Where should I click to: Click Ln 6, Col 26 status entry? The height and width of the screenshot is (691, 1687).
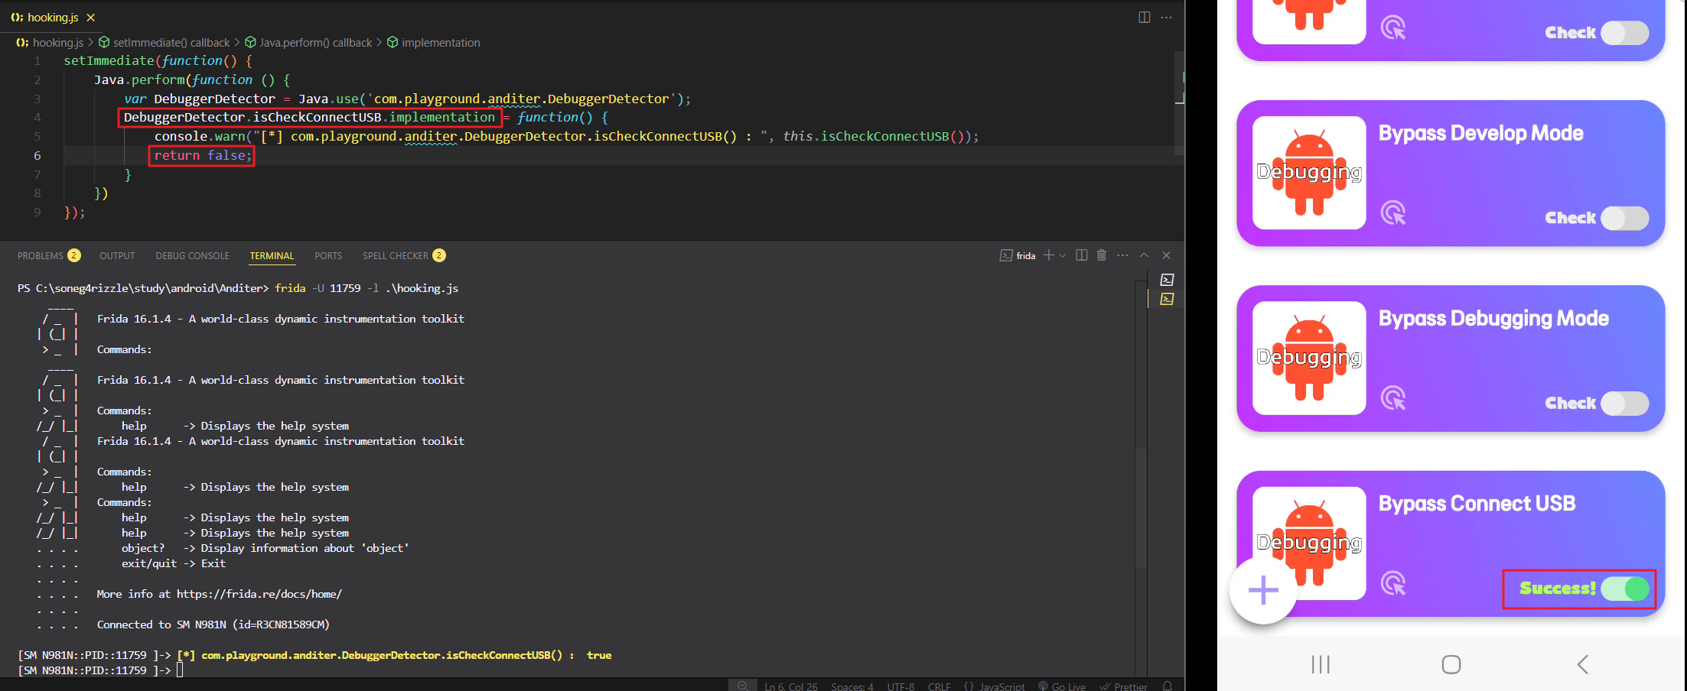(x=791, y=686)
